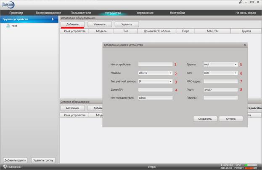Expand the Группа устройств panel chevron
The image size is (262, 170).
(x=53, y=19)
